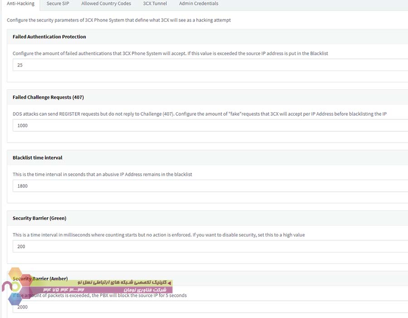Viewport: 408px width, 318px height.
Task: Click the Security Barrier (Amber) heading
Action: click(40, 279)
